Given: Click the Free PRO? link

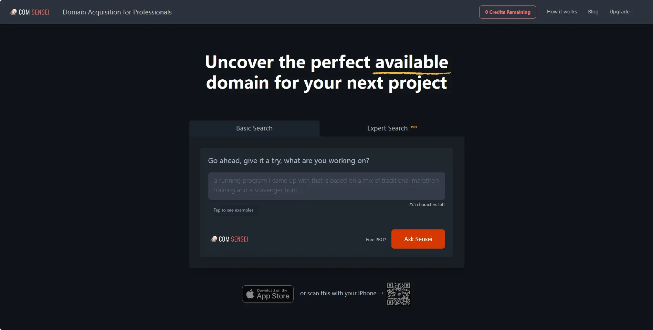Looking at the screenshot, I should pos(376,240).
